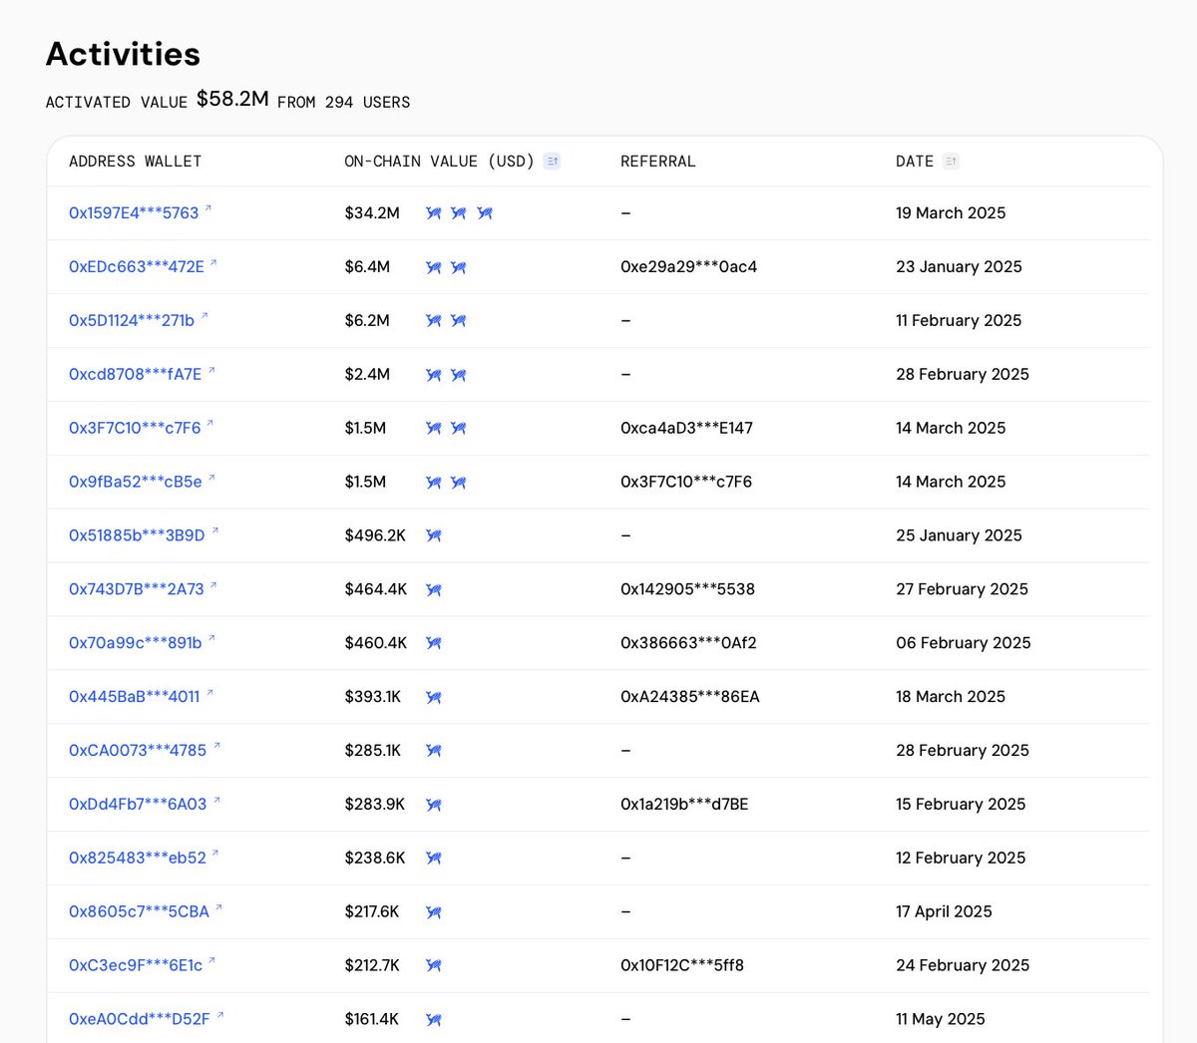Open external link icon beside 0xEDc663***472E
1197x1043 pixels.
click(x=213, y=263)
